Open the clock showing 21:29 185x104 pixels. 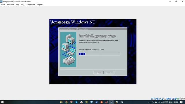pyautogui.click(x=176, y=102)
